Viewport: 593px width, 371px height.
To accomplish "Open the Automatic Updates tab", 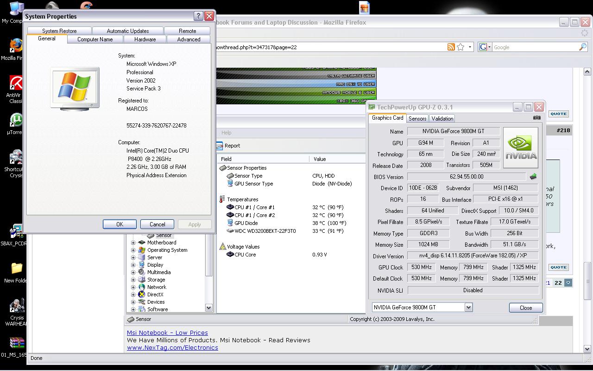I will [128, 31].
